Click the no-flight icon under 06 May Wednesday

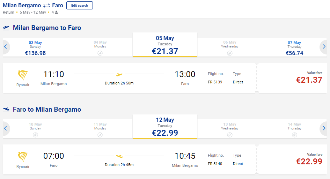(x=230, y=53)
